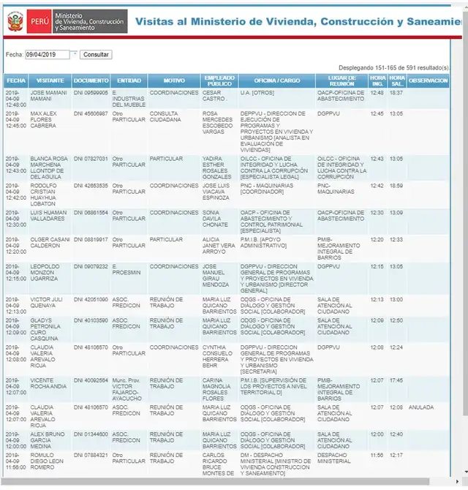Click employee JOSE LUIS VIACAVA ESPINOZA
Viewport: 468px width, 490px height.
tap(216, 192)
